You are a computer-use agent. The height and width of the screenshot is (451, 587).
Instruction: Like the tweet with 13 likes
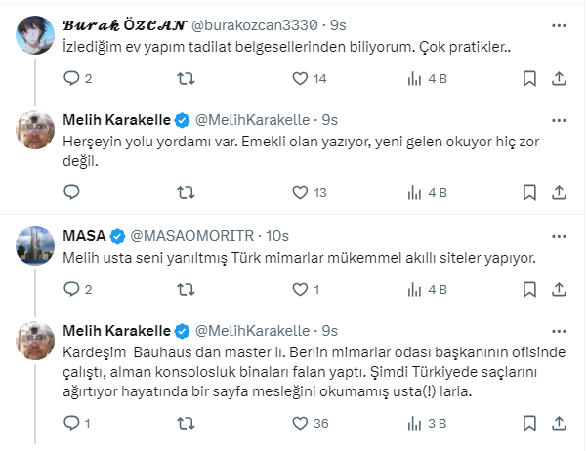[x=301, y=193]
